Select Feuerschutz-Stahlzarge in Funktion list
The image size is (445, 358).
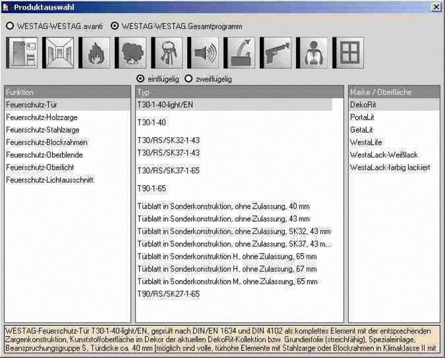[x=43, y=130]
